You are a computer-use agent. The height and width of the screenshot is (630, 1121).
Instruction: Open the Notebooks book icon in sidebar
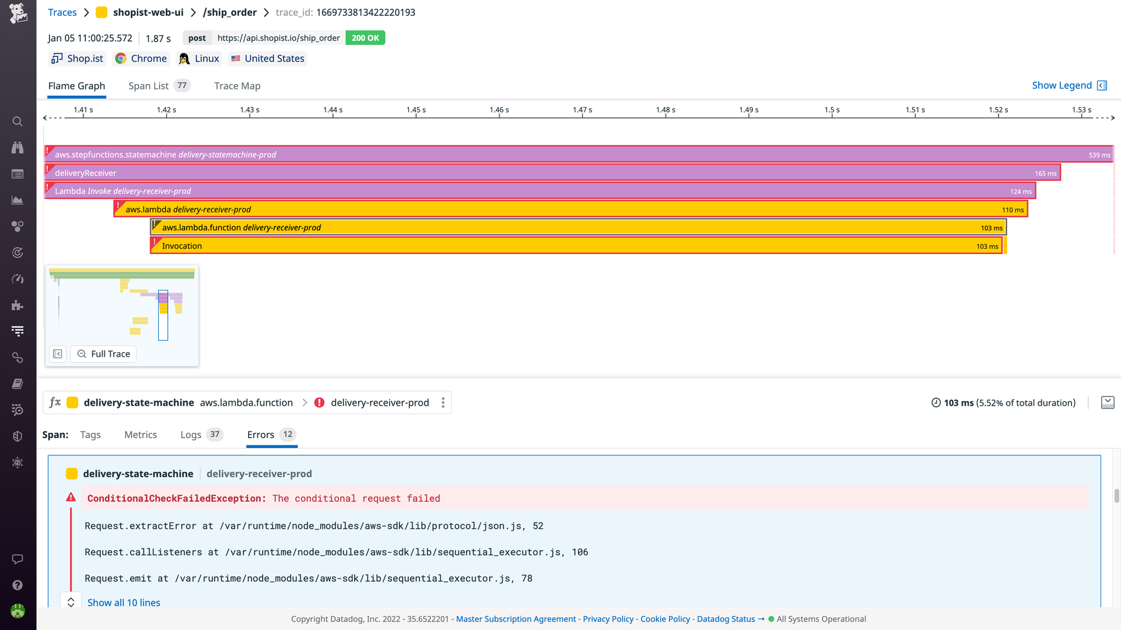pos(17,383)
